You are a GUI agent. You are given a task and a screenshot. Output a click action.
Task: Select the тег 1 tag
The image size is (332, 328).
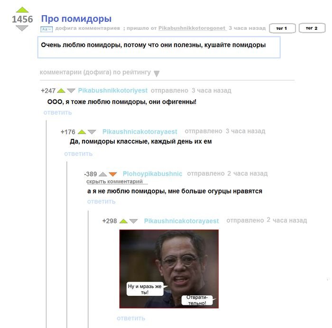tap(282, 28)
